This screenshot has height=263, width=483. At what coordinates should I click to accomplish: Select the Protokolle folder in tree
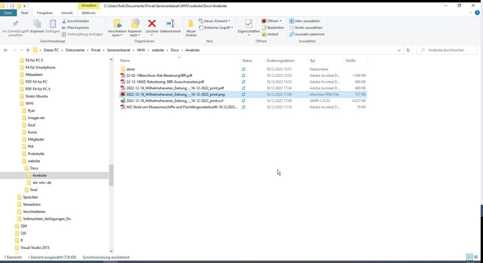coord(36,154)
